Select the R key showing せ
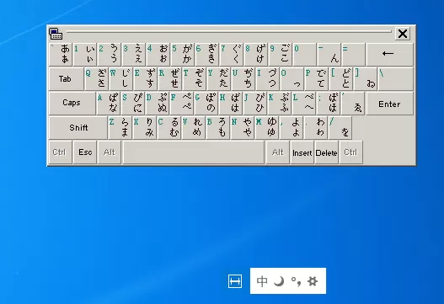444x304 pixels. [x=169, y=78]
